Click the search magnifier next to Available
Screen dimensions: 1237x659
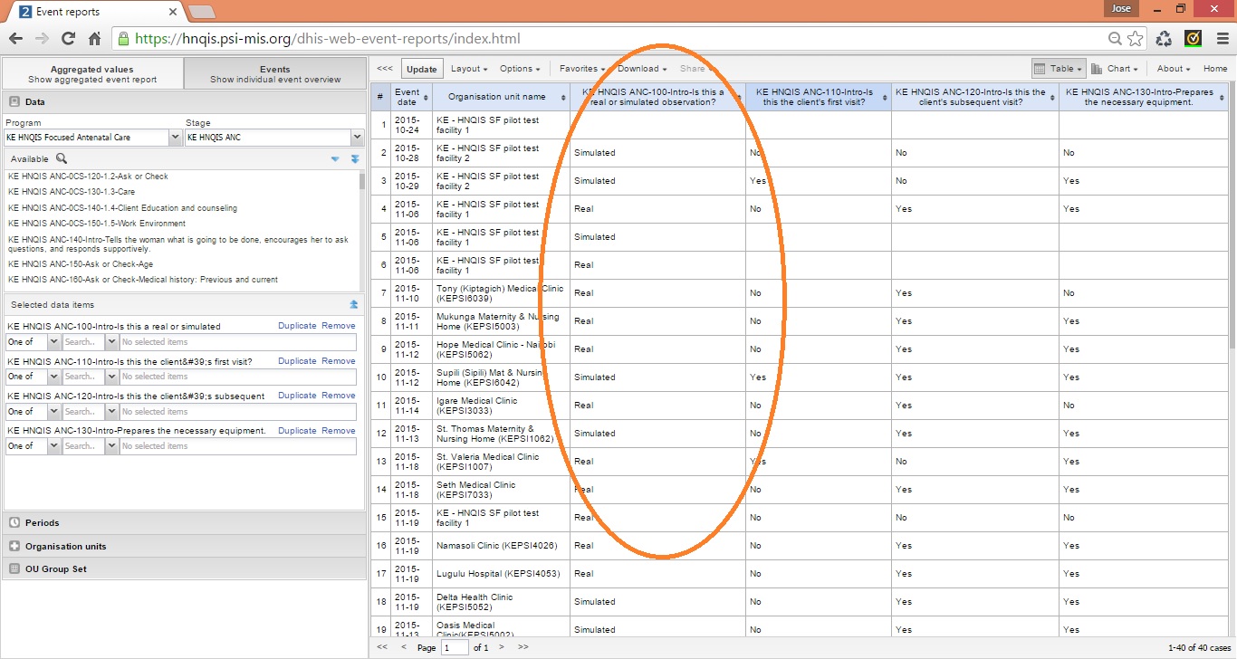pyautogui.click(x=62, y=158)
